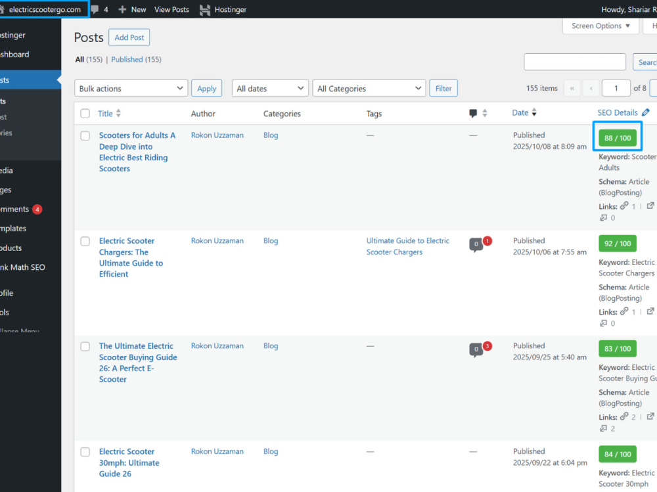This screenshot has width=657, height=492.
Task: Check the box for Electric Scooter Chargers post
Action: pos(85,241)
